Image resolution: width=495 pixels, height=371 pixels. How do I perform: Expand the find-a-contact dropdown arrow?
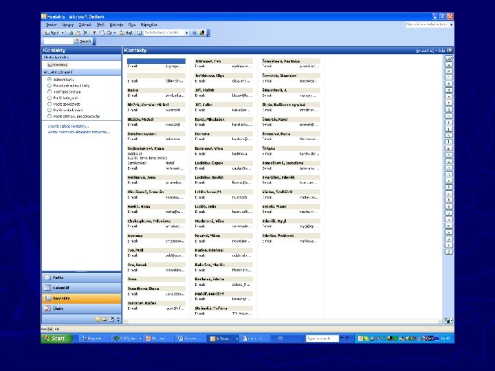click(186, 33)
